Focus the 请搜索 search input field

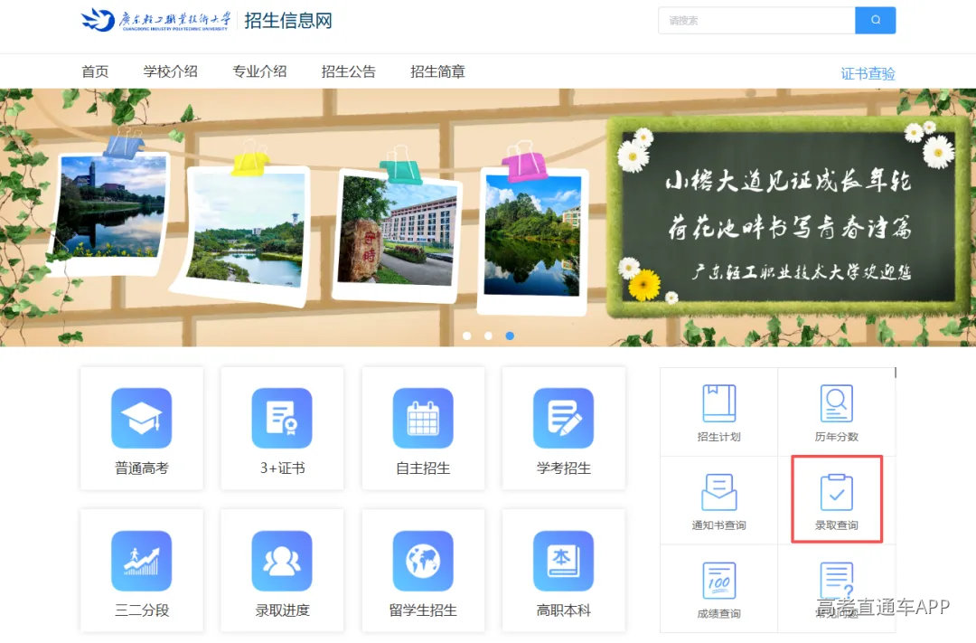pos(756,20)
